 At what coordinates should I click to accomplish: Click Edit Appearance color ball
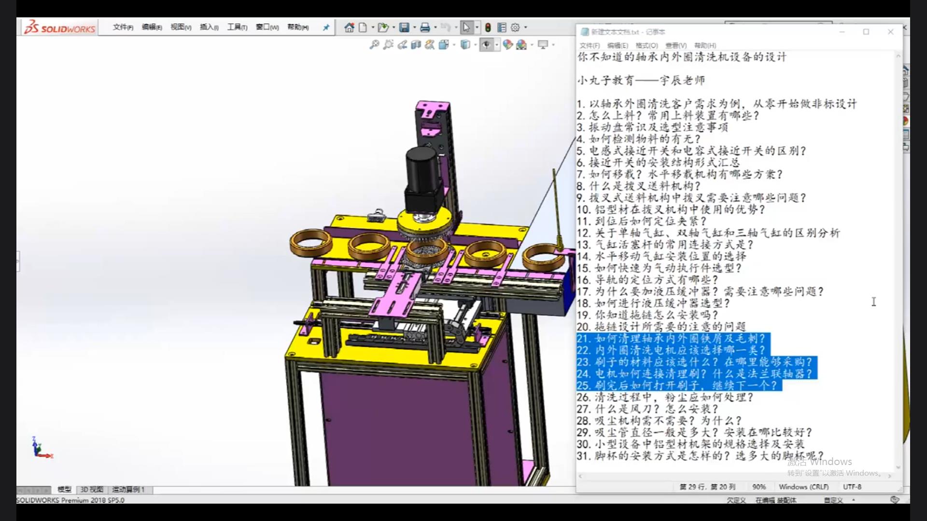507,45
